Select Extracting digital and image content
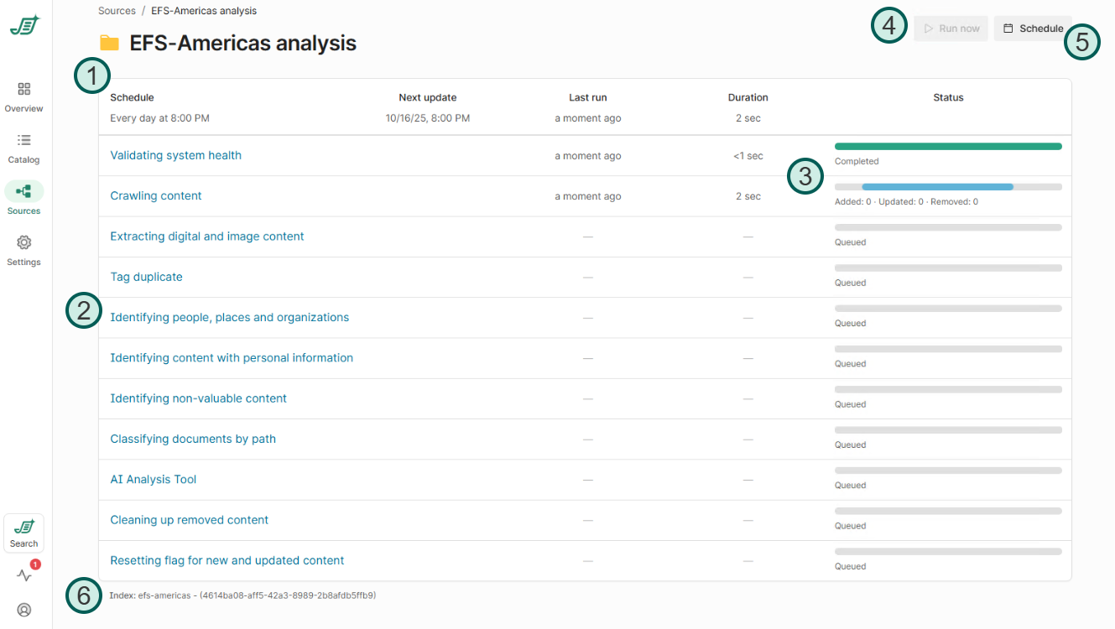The image size is (1115, 629). [207, 237]
